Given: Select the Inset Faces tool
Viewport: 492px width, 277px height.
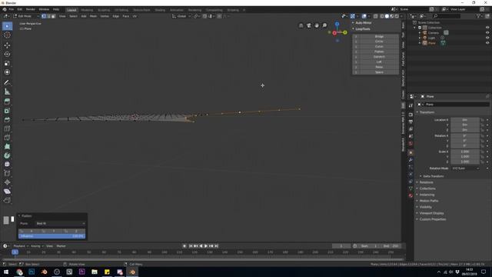Looking at the screenshot, I should pyautogui.click(x=7, y=111).
